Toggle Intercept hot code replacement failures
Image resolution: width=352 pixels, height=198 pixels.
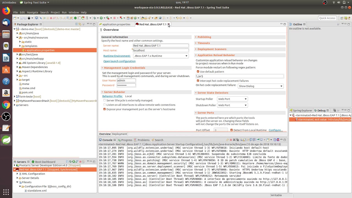198,81
